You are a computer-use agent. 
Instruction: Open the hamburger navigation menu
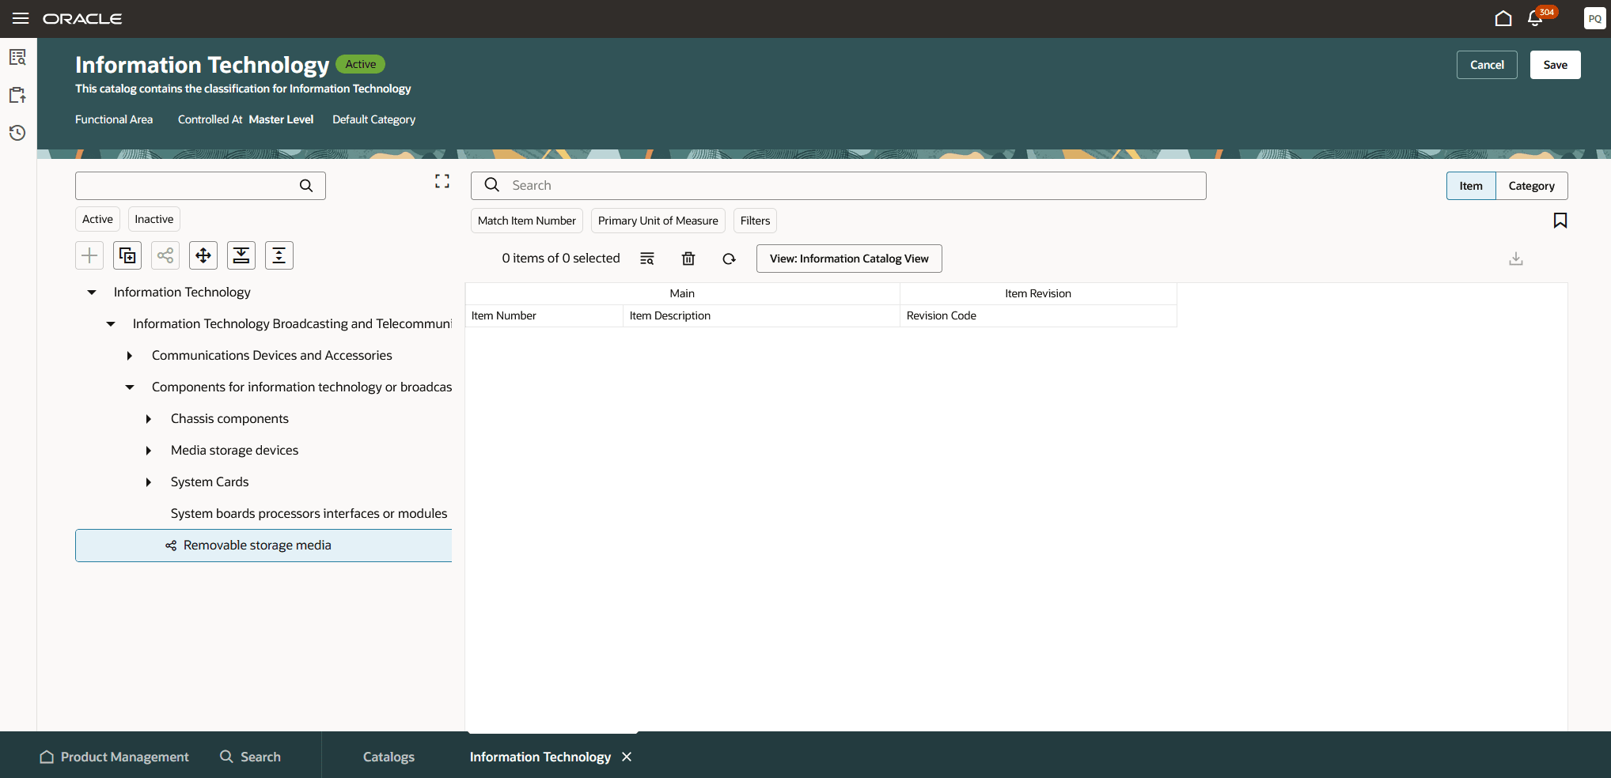[21, 18]
